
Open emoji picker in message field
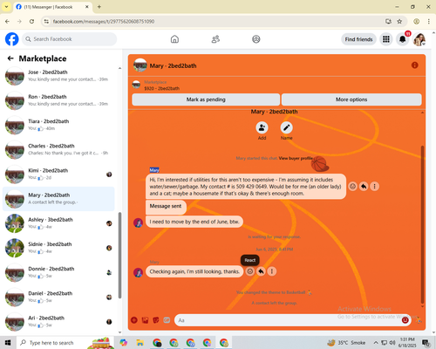click(x=405, y=320)
